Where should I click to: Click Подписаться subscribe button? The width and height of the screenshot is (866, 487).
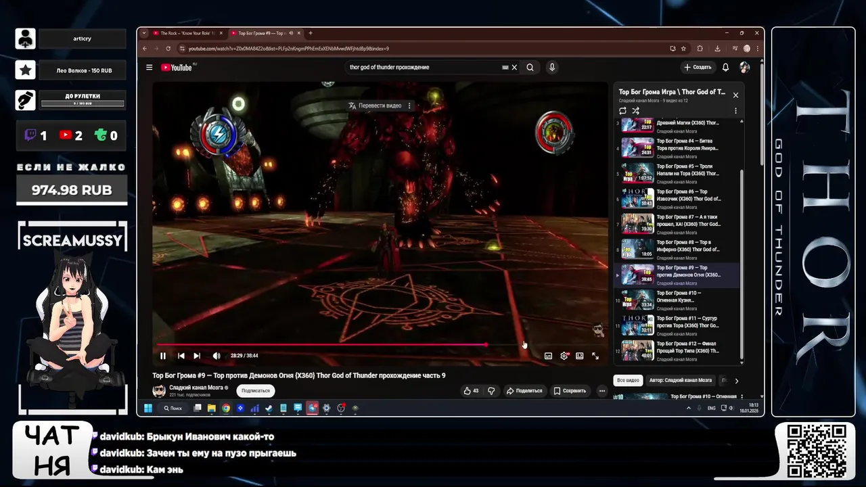[x=256, y=391]
